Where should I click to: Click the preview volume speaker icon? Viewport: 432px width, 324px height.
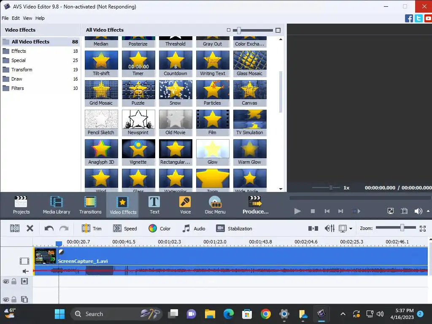(x=418, y=211)
